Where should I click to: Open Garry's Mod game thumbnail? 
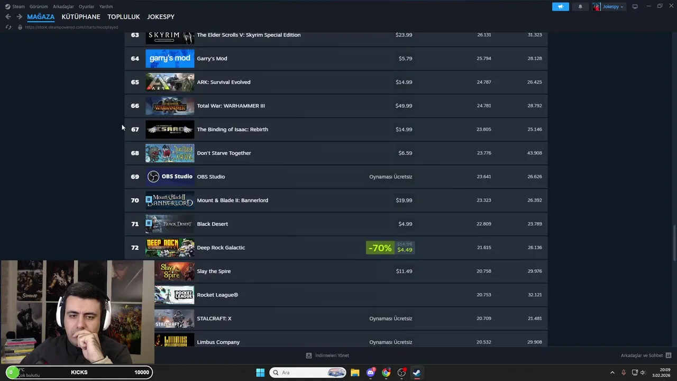[170, 58]
